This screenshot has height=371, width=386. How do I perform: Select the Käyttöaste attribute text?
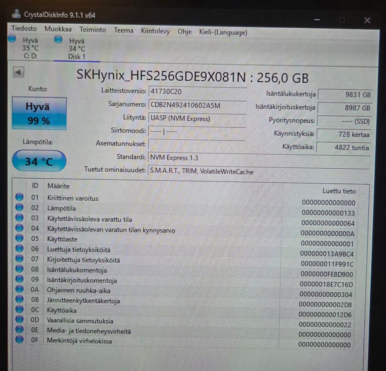pos(62,239)
